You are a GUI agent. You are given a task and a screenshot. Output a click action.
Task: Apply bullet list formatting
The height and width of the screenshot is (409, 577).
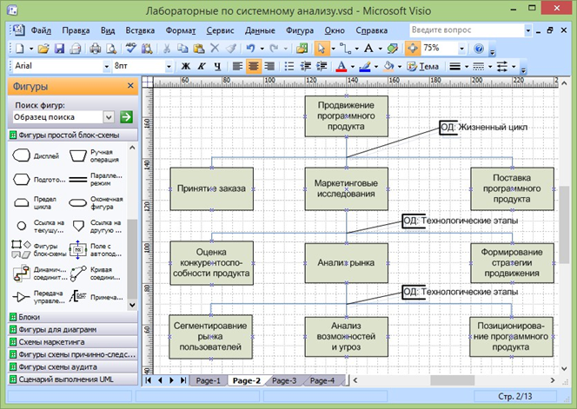289,66
